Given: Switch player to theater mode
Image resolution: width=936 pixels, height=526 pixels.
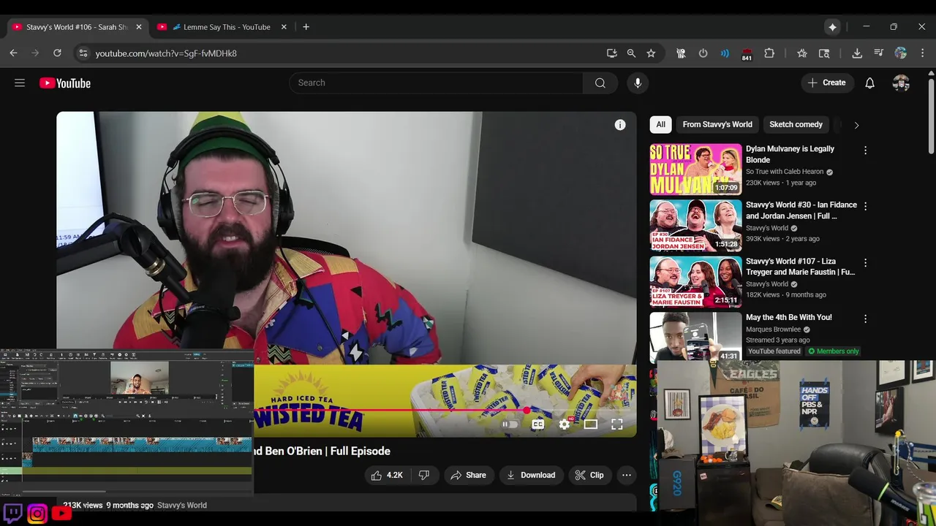Looking at the screenshot, I should tap(591, 424).
